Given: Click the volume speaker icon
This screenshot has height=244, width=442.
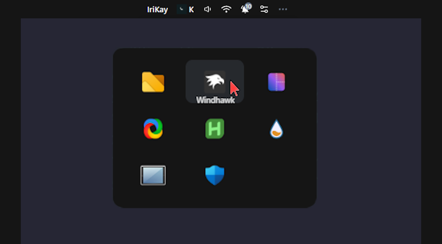Looking at the screenshot, I should tap(208, 9).
